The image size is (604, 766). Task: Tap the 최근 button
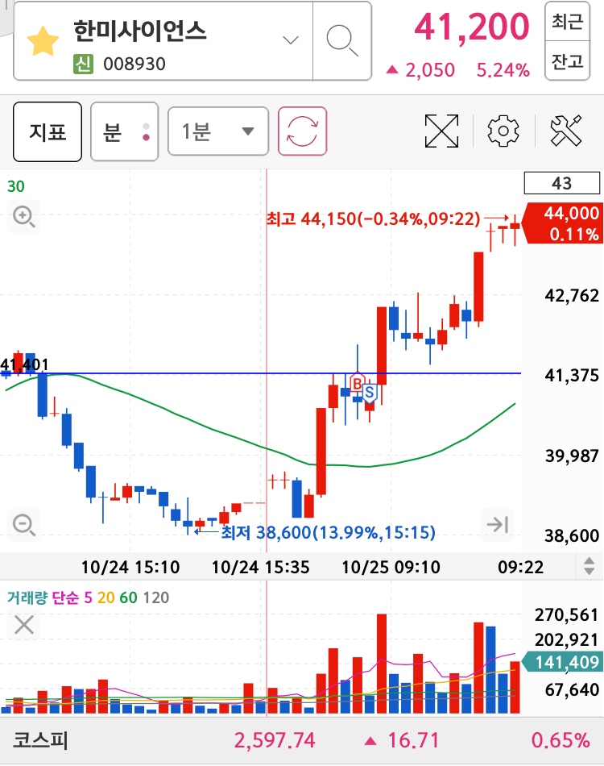[567, 22]
